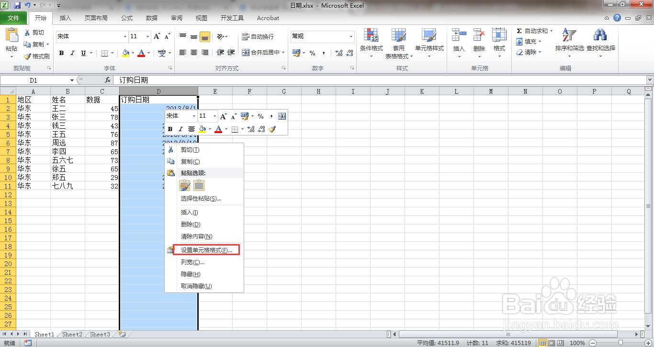
Task: Click the Save icon in quick access toolbar
Action: point(17,5)
